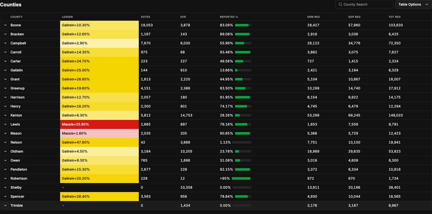The height and width of the screenshot is (214, 432).
Task: Click Boone's votes value 19,053
Action: pyautogui.click(x=147, y=25)
